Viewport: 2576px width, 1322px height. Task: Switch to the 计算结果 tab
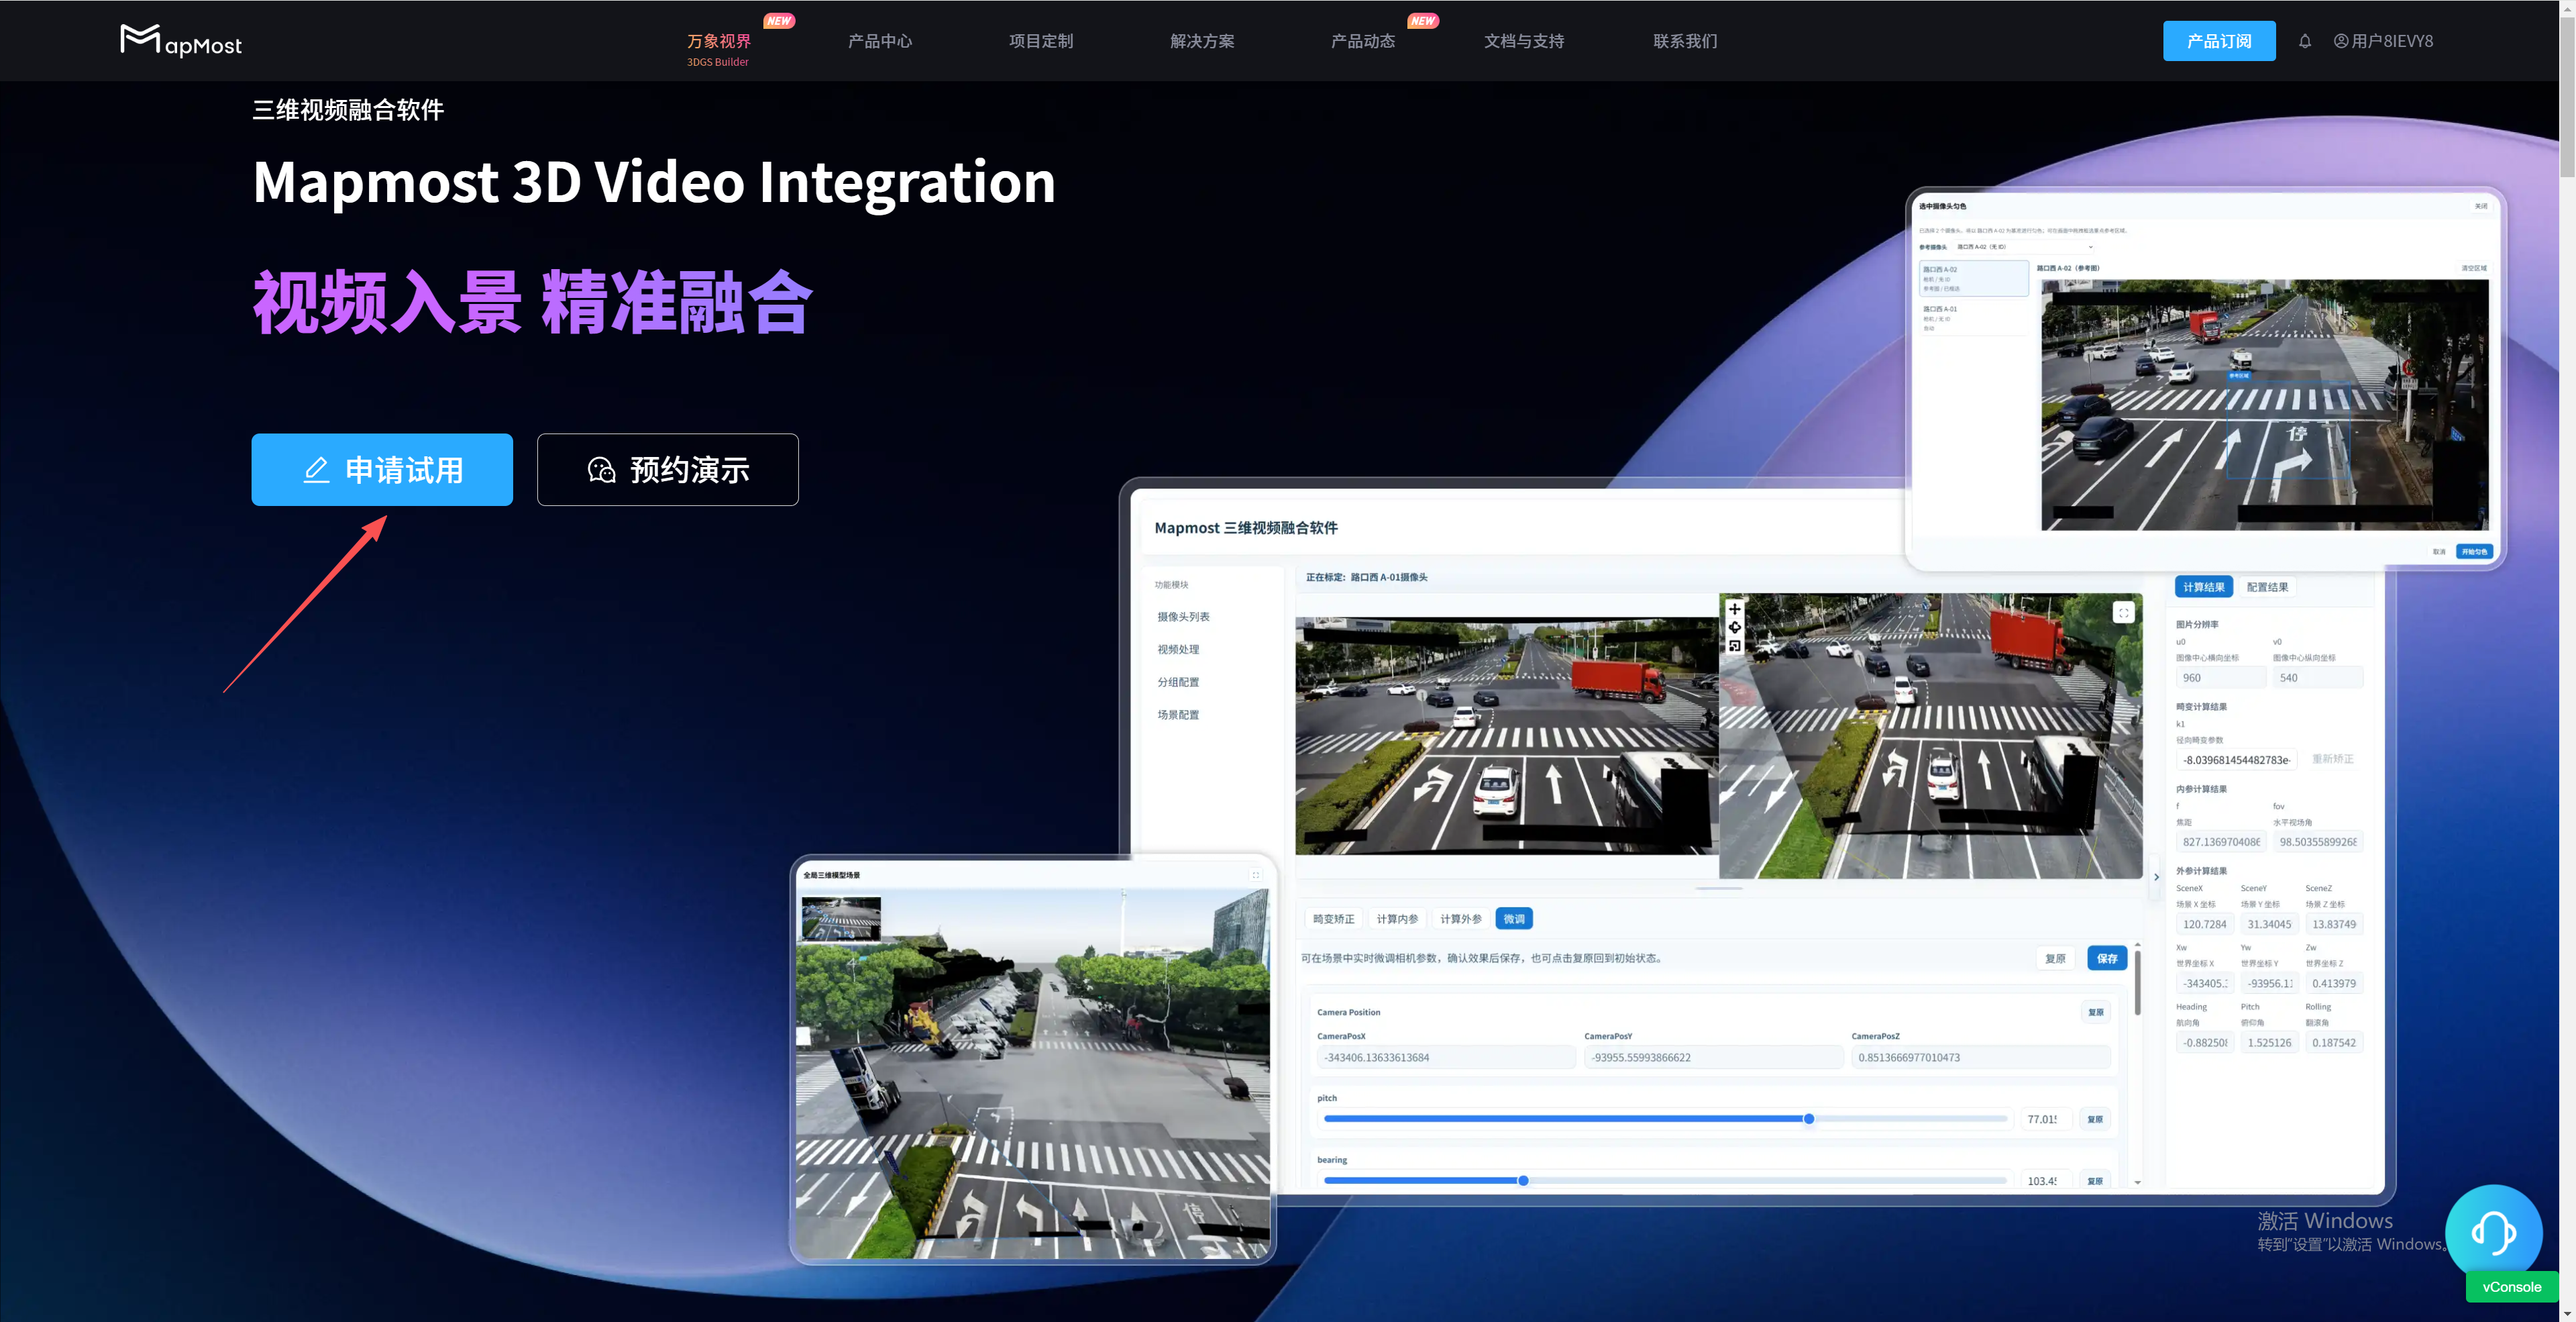(x=2204, y=587)
